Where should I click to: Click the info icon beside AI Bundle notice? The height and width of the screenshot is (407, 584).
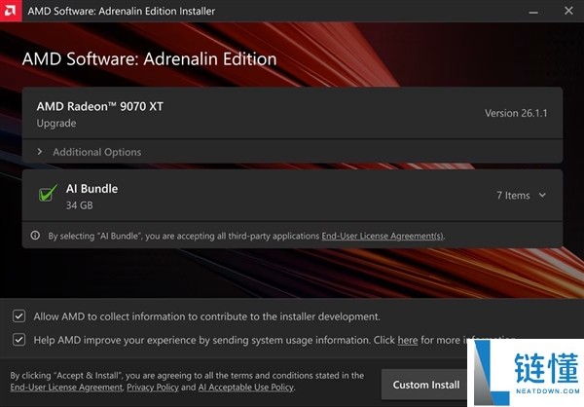pyautogui.click(x=36, y=236)
